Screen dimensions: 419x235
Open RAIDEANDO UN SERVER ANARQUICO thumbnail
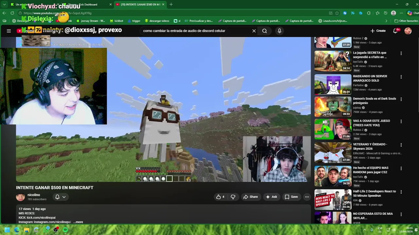pos(333,85)
